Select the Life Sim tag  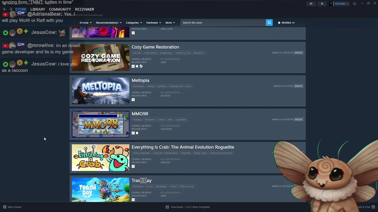137,53
